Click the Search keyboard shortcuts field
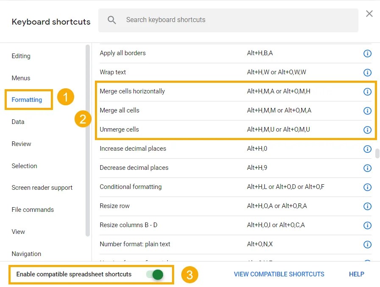The height and width of the screenshot is (287, 380). tap(237, 20)
